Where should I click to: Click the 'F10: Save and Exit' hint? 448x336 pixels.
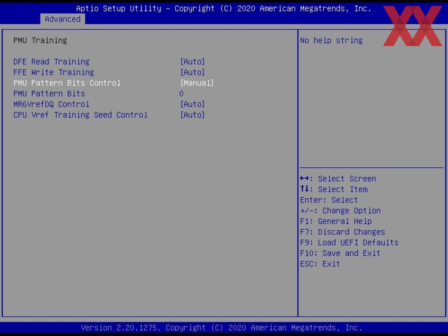[340, 253]
